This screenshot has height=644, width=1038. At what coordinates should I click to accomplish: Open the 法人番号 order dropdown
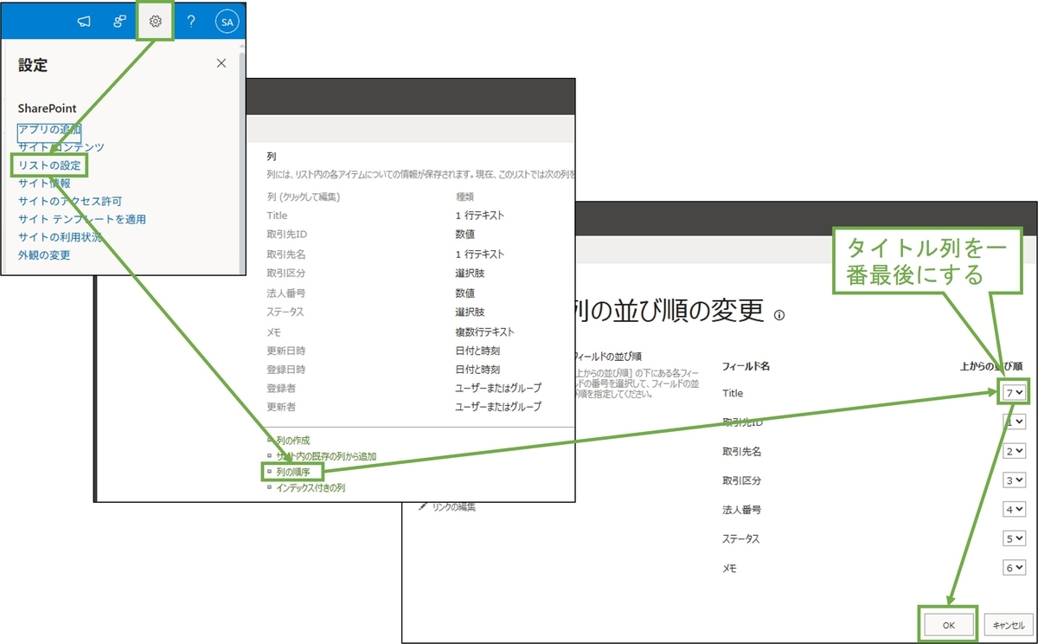1014,509
